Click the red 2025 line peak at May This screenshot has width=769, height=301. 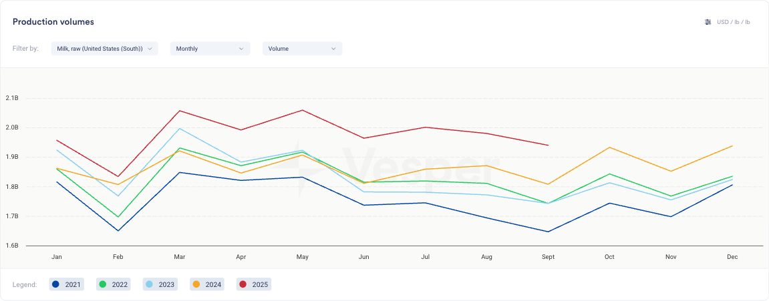[303, 110]
